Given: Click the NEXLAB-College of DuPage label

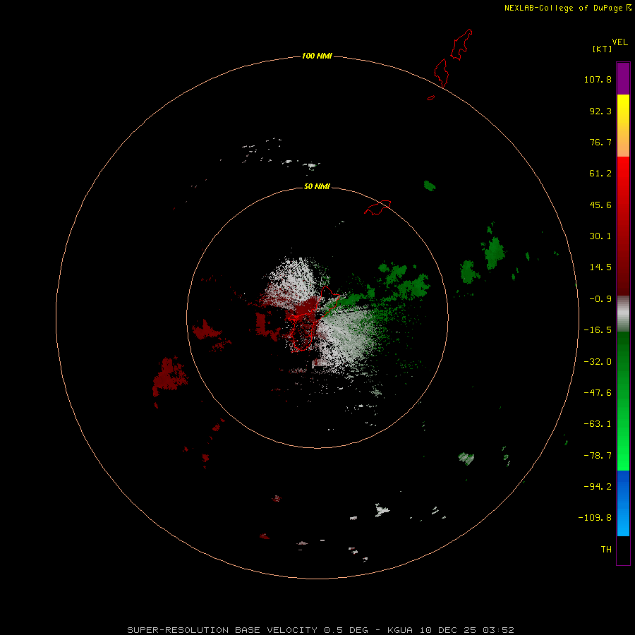Looking at the screenshot, I should pyautogui.click(x=568, y=8).
